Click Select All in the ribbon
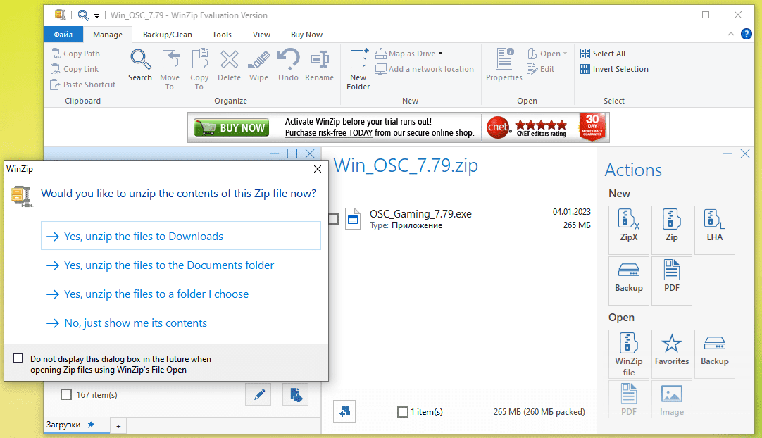 pyautogui.click(x=603, y=54)
